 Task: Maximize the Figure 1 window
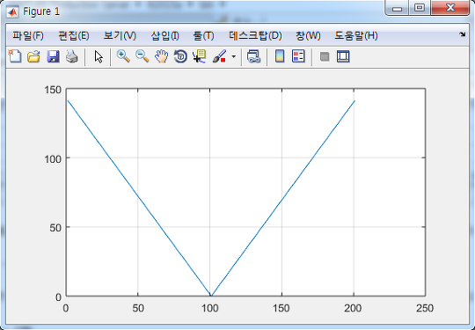click(x=420, y=8)
